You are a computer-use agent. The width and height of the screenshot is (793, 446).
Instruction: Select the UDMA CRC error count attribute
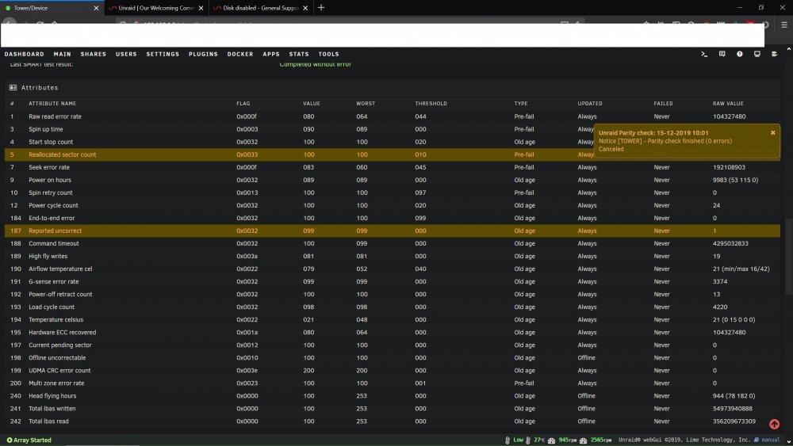(x=59, y=370)
